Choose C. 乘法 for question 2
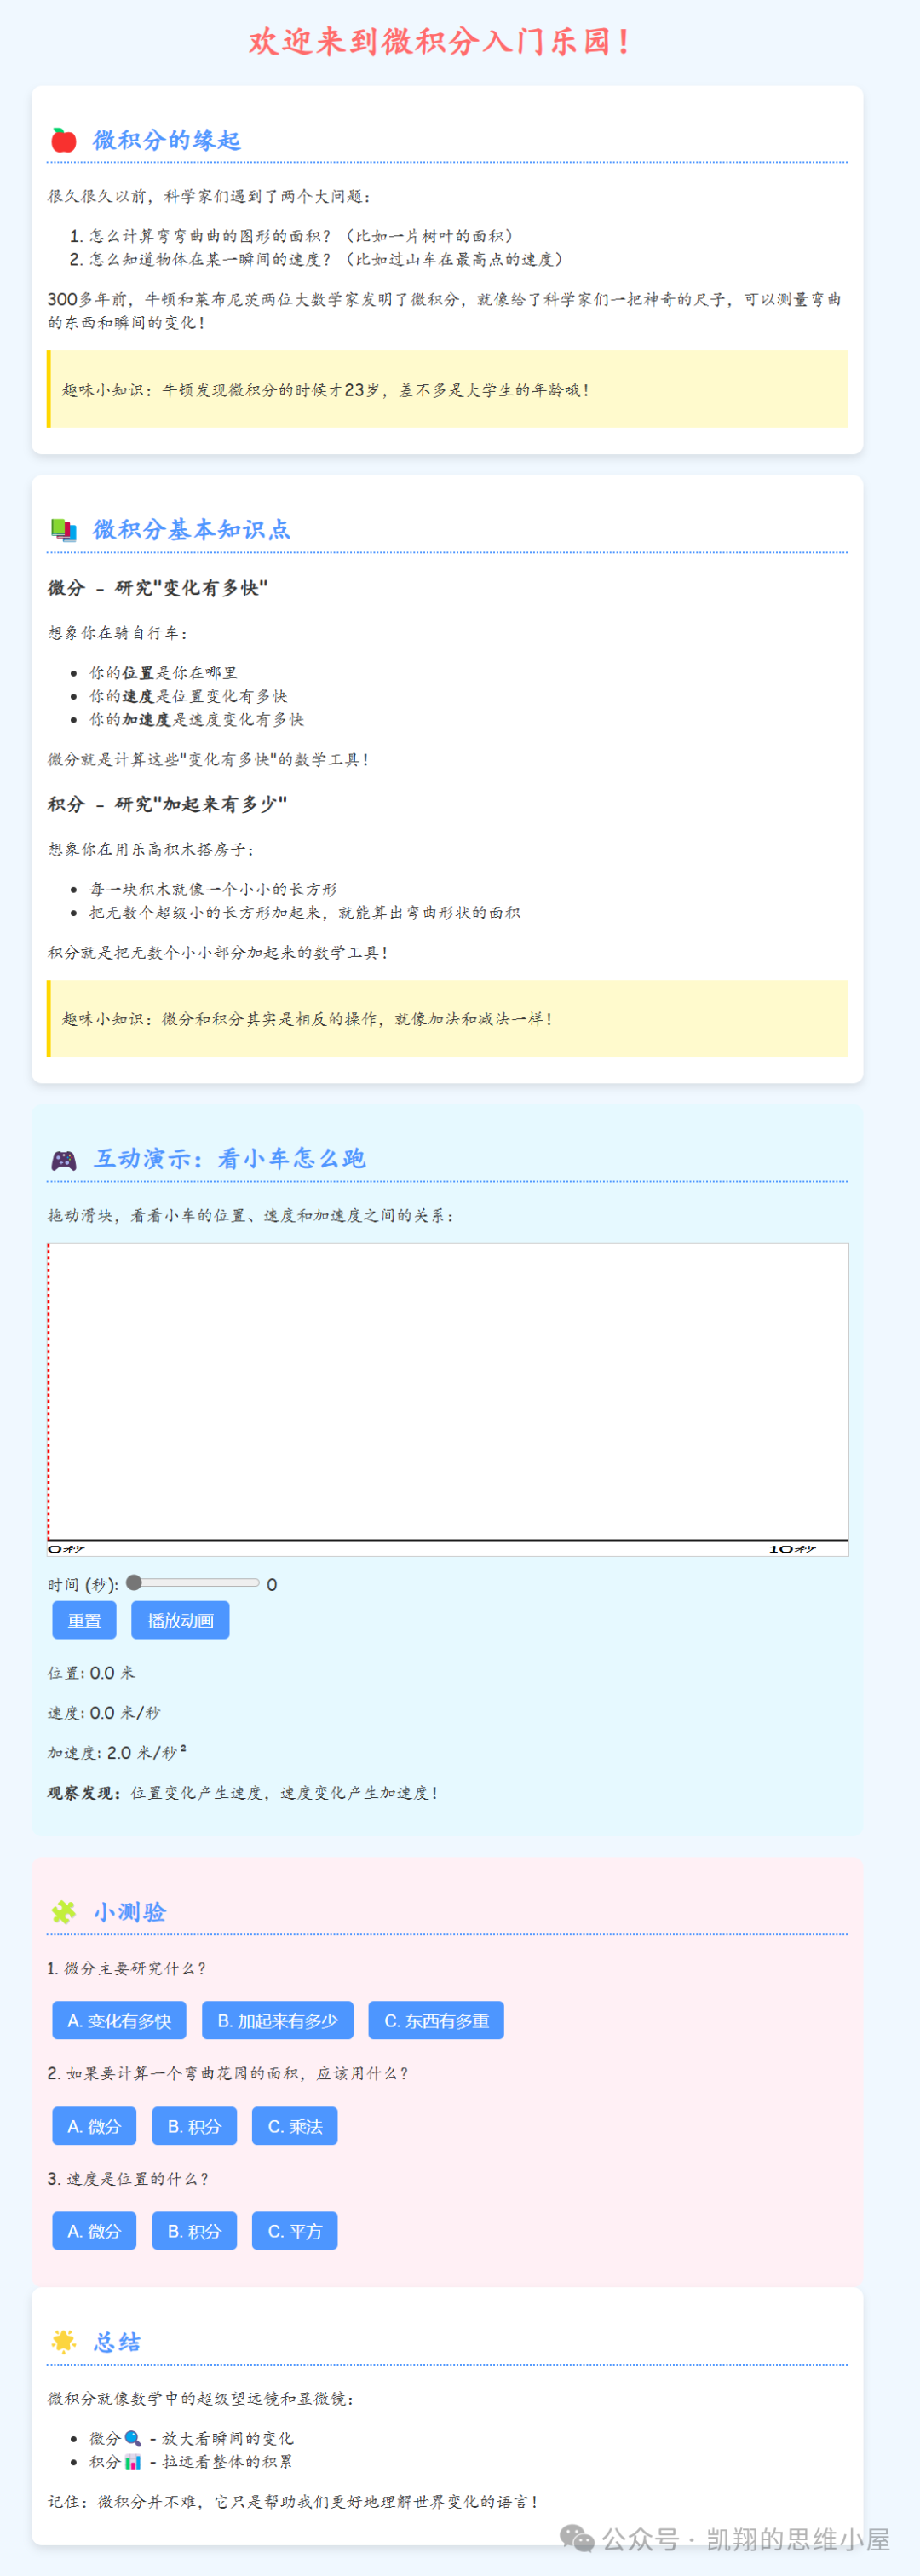The image size is (920, 2576). (295, 2126)
